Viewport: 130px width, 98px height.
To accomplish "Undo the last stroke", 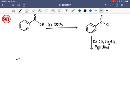I will (x=106, y=5).
